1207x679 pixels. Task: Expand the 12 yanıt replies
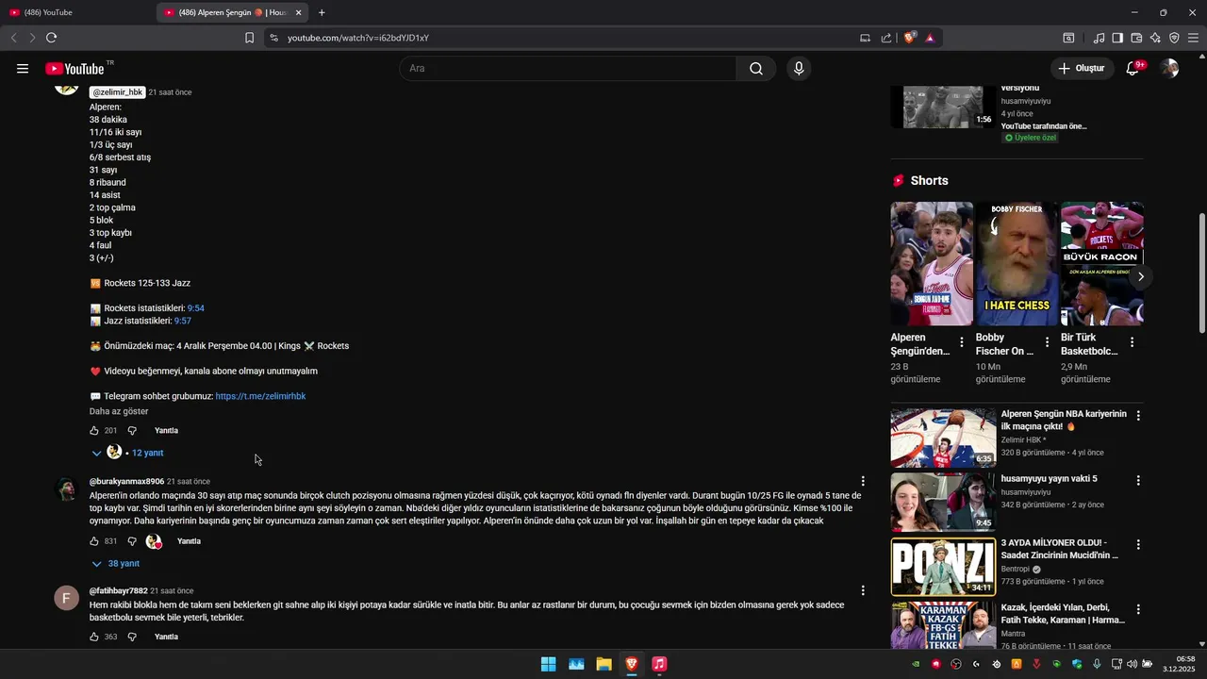tap(127, 453)
